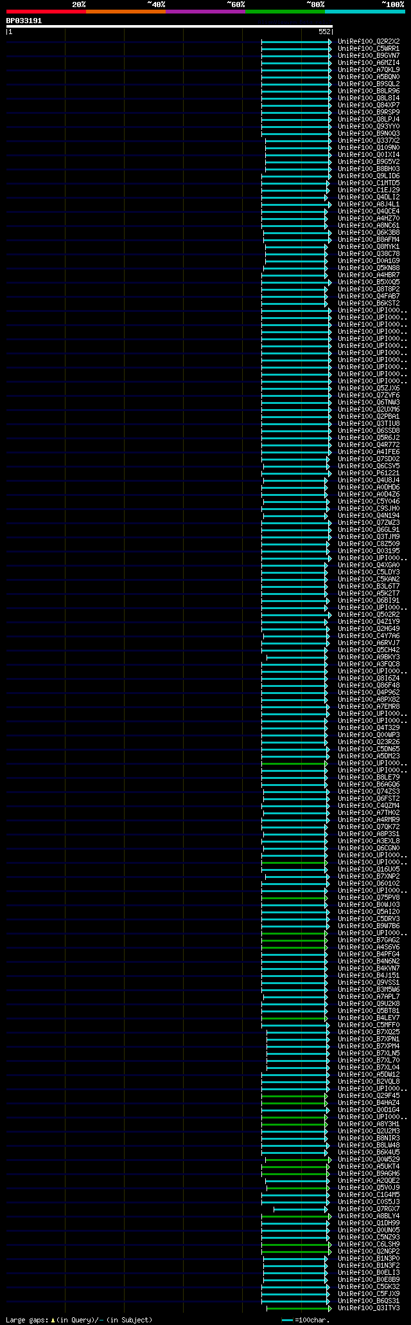Select hit label UniRef100_Q29F45
The width and height of the screenshot is (411, 1325).
tap(369, 1095)
